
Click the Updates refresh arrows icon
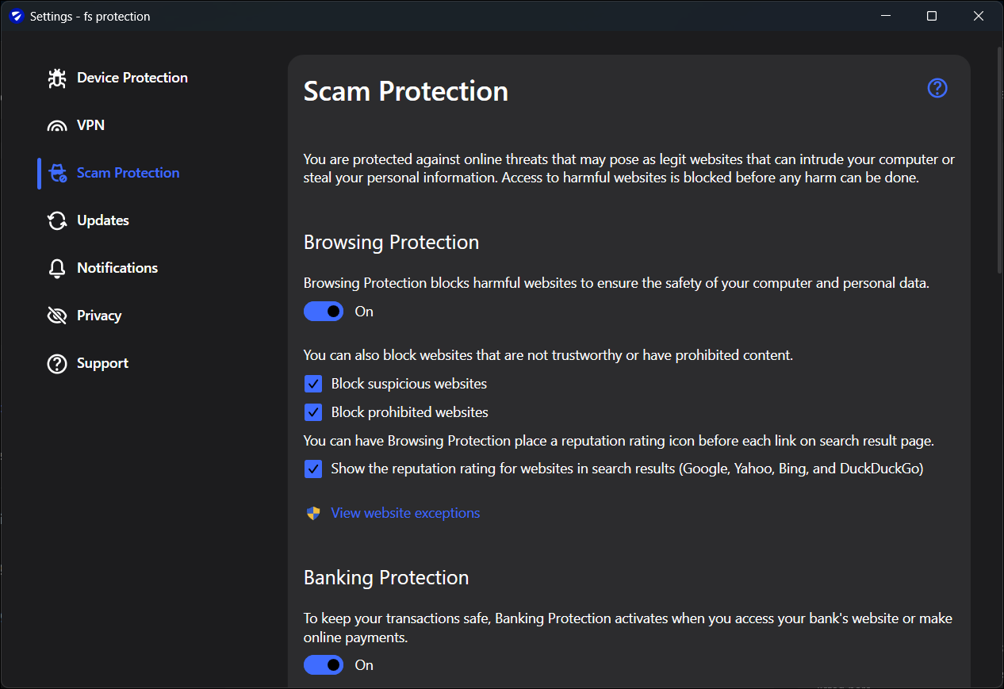(x=57, y=220)
